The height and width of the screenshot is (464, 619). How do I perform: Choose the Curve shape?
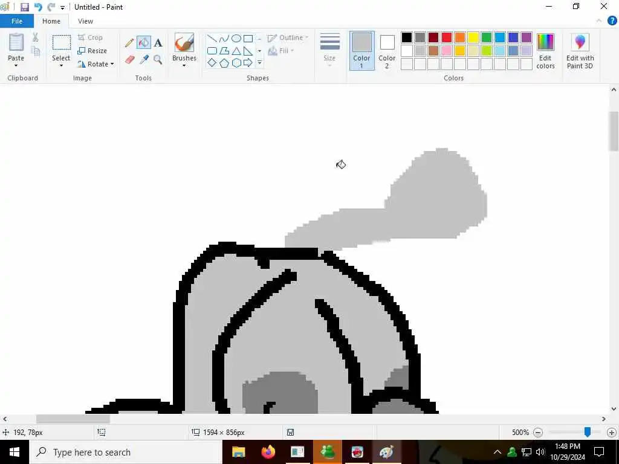pyautogui.click(x=224, y=39)
